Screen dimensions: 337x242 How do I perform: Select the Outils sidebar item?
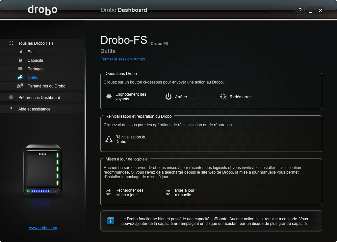coord(33,78)
